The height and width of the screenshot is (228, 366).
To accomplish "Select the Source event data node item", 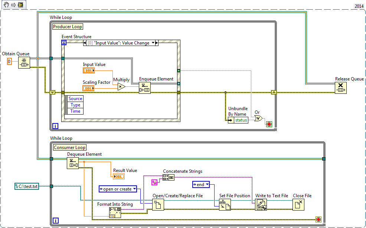I will coord(75,99).
